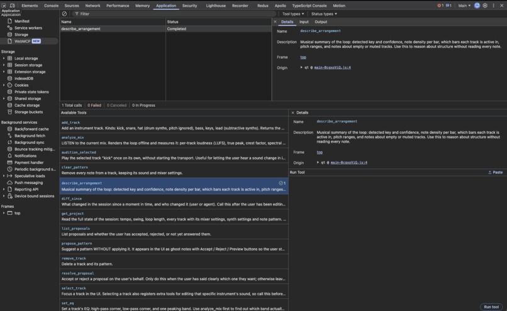Select the propose_pattern tool

(174, 246)
